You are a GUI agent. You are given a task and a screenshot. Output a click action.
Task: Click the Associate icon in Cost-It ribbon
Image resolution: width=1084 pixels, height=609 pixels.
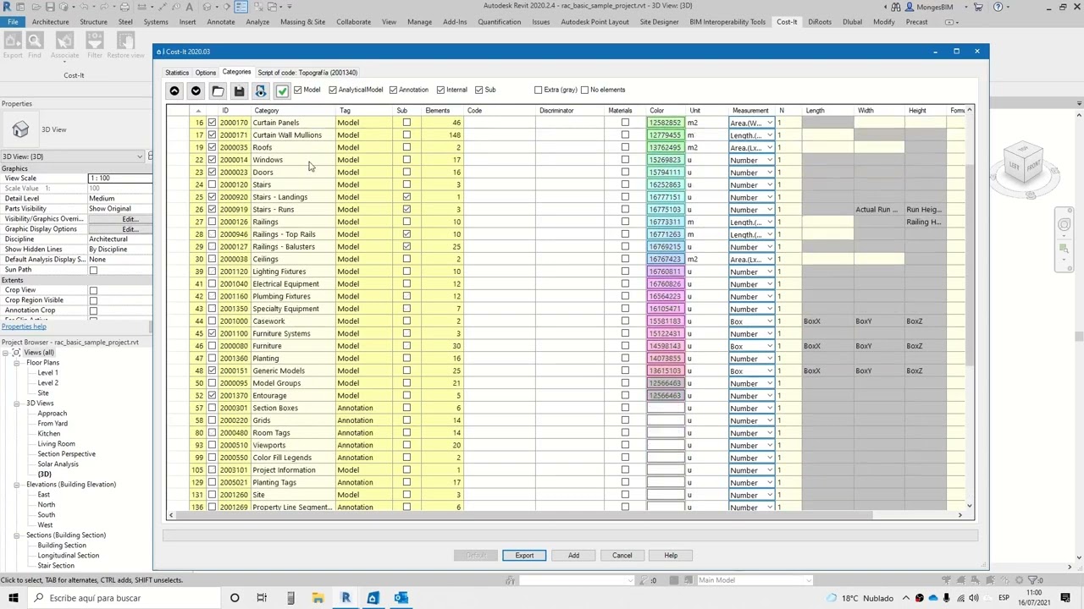coord(64,41)
